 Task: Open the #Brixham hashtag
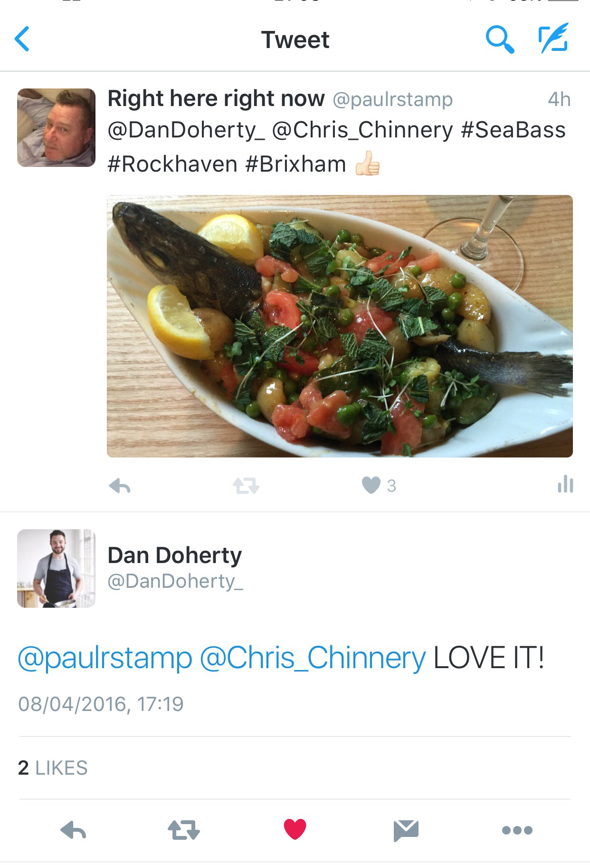[296, 165]
